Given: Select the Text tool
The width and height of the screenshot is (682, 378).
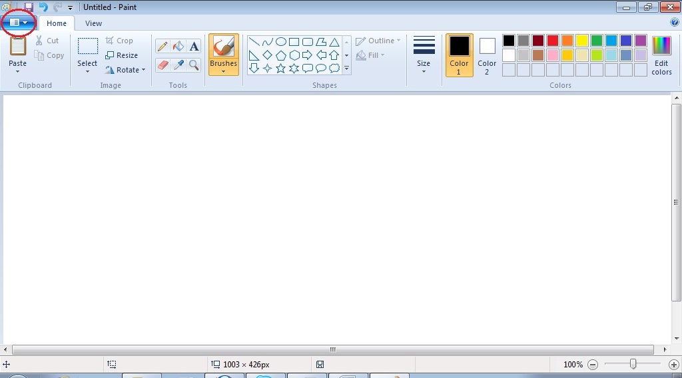Looking at the screenshot, I should [194, 46].
